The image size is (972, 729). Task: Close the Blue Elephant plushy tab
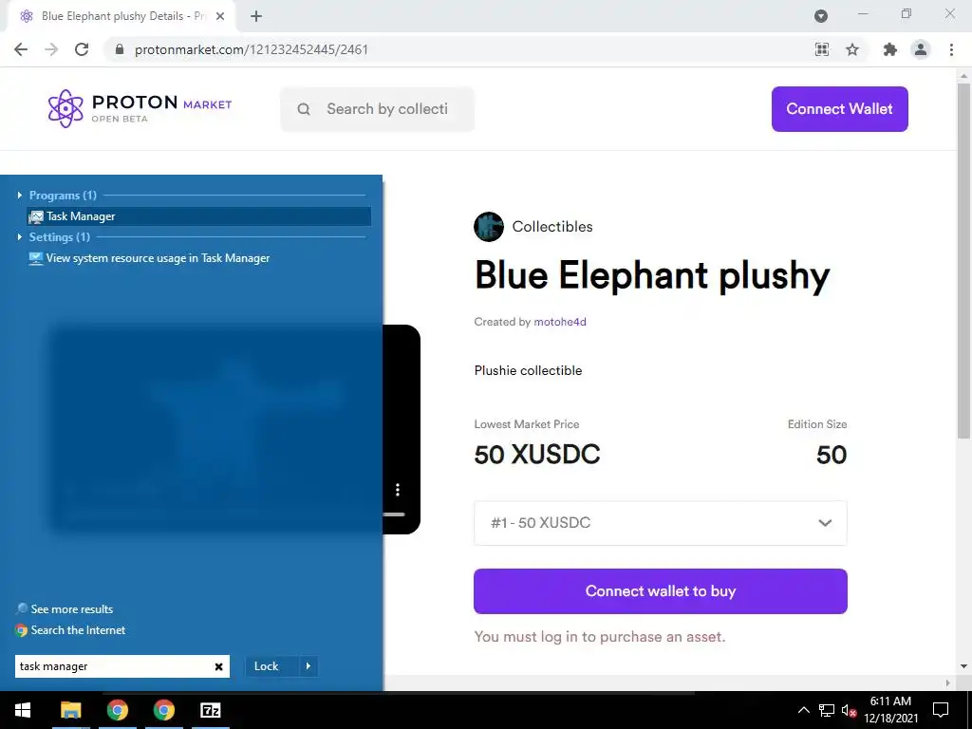tap(220, 16)
